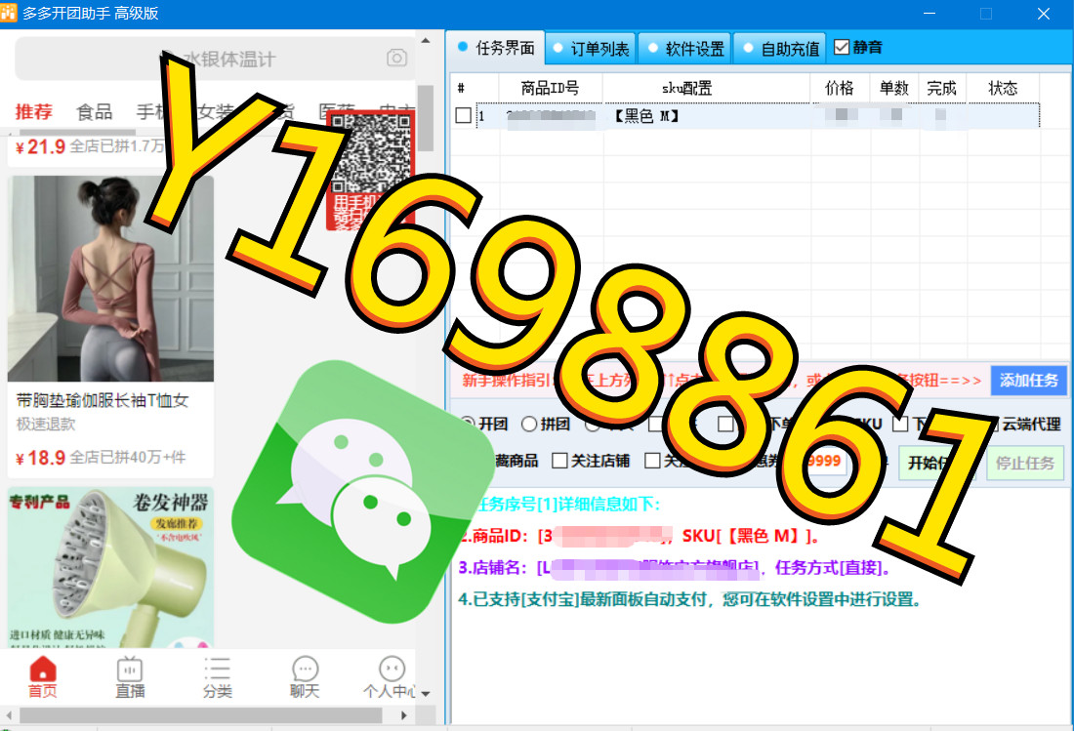Open the 软件设置 tab
The width and height of the screenshot is (1074, 731).
pos(685,48)
